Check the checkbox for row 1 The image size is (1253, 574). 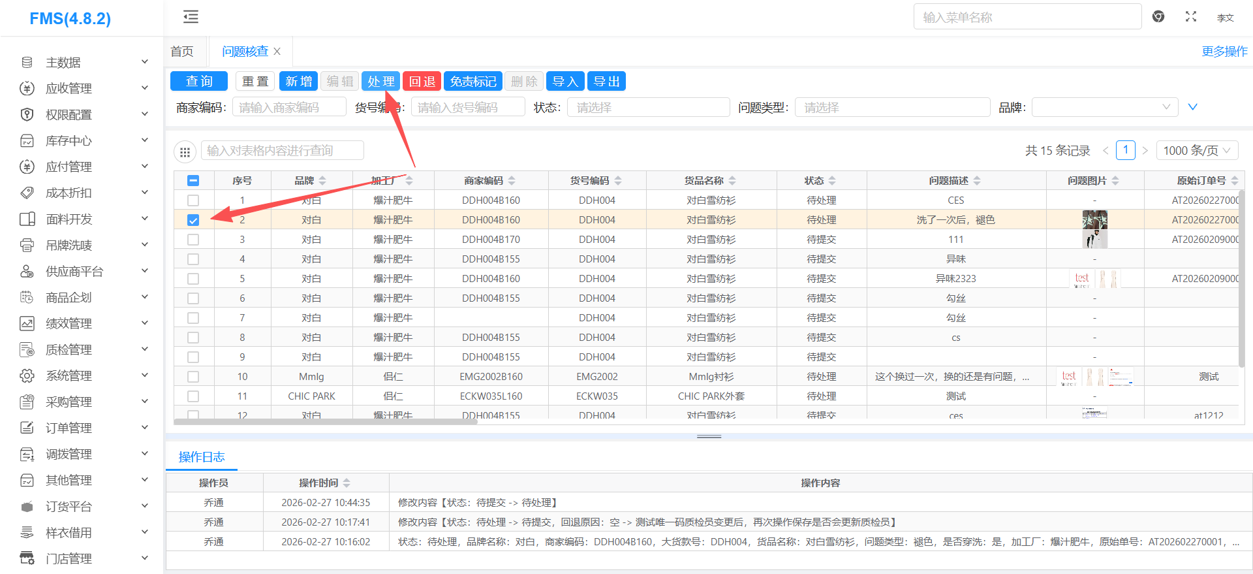193,200
